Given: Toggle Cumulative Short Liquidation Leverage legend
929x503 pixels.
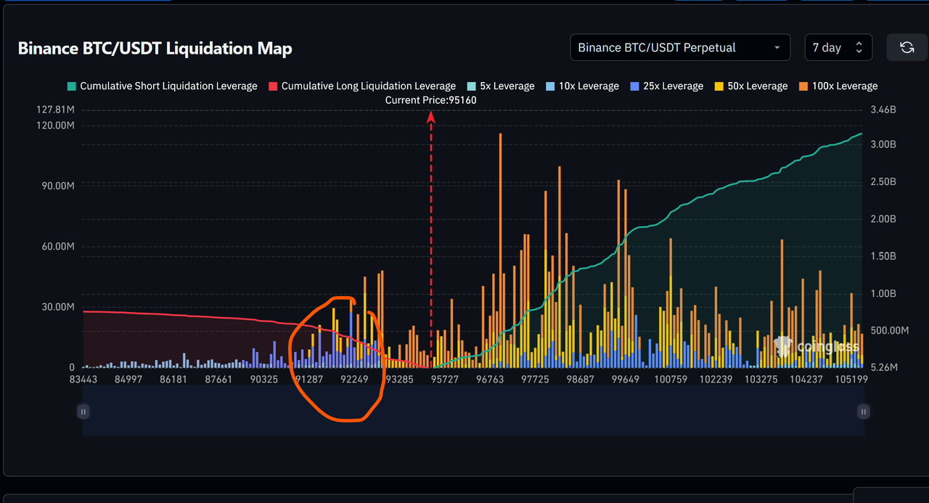Looking at the screenshot, I should 162,86.
